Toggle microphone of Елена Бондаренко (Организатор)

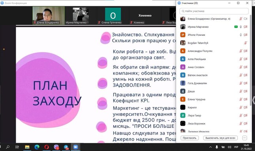[241, 19]
